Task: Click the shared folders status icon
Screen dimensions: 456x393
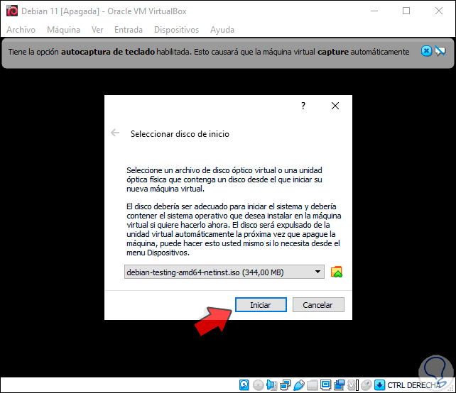Action: coord(312,385)
